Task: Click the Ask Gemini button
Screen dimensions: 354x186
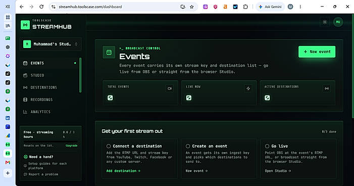Action: pyautogui.click(x=270, y=7)
